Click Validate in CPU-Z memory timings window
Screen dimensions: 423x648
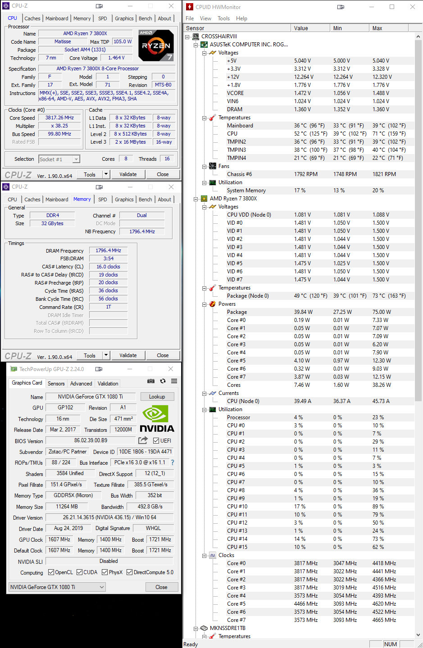coord(128,355)
